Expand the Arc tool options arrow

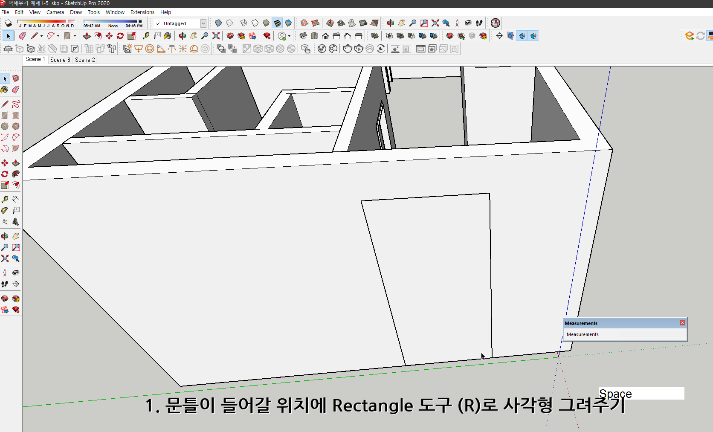[x=58, y=36]
